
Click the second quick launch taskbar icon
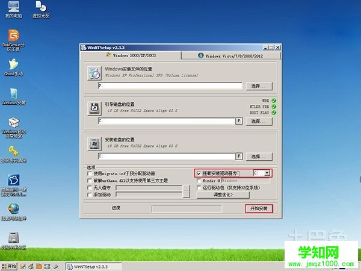point(31,267)
